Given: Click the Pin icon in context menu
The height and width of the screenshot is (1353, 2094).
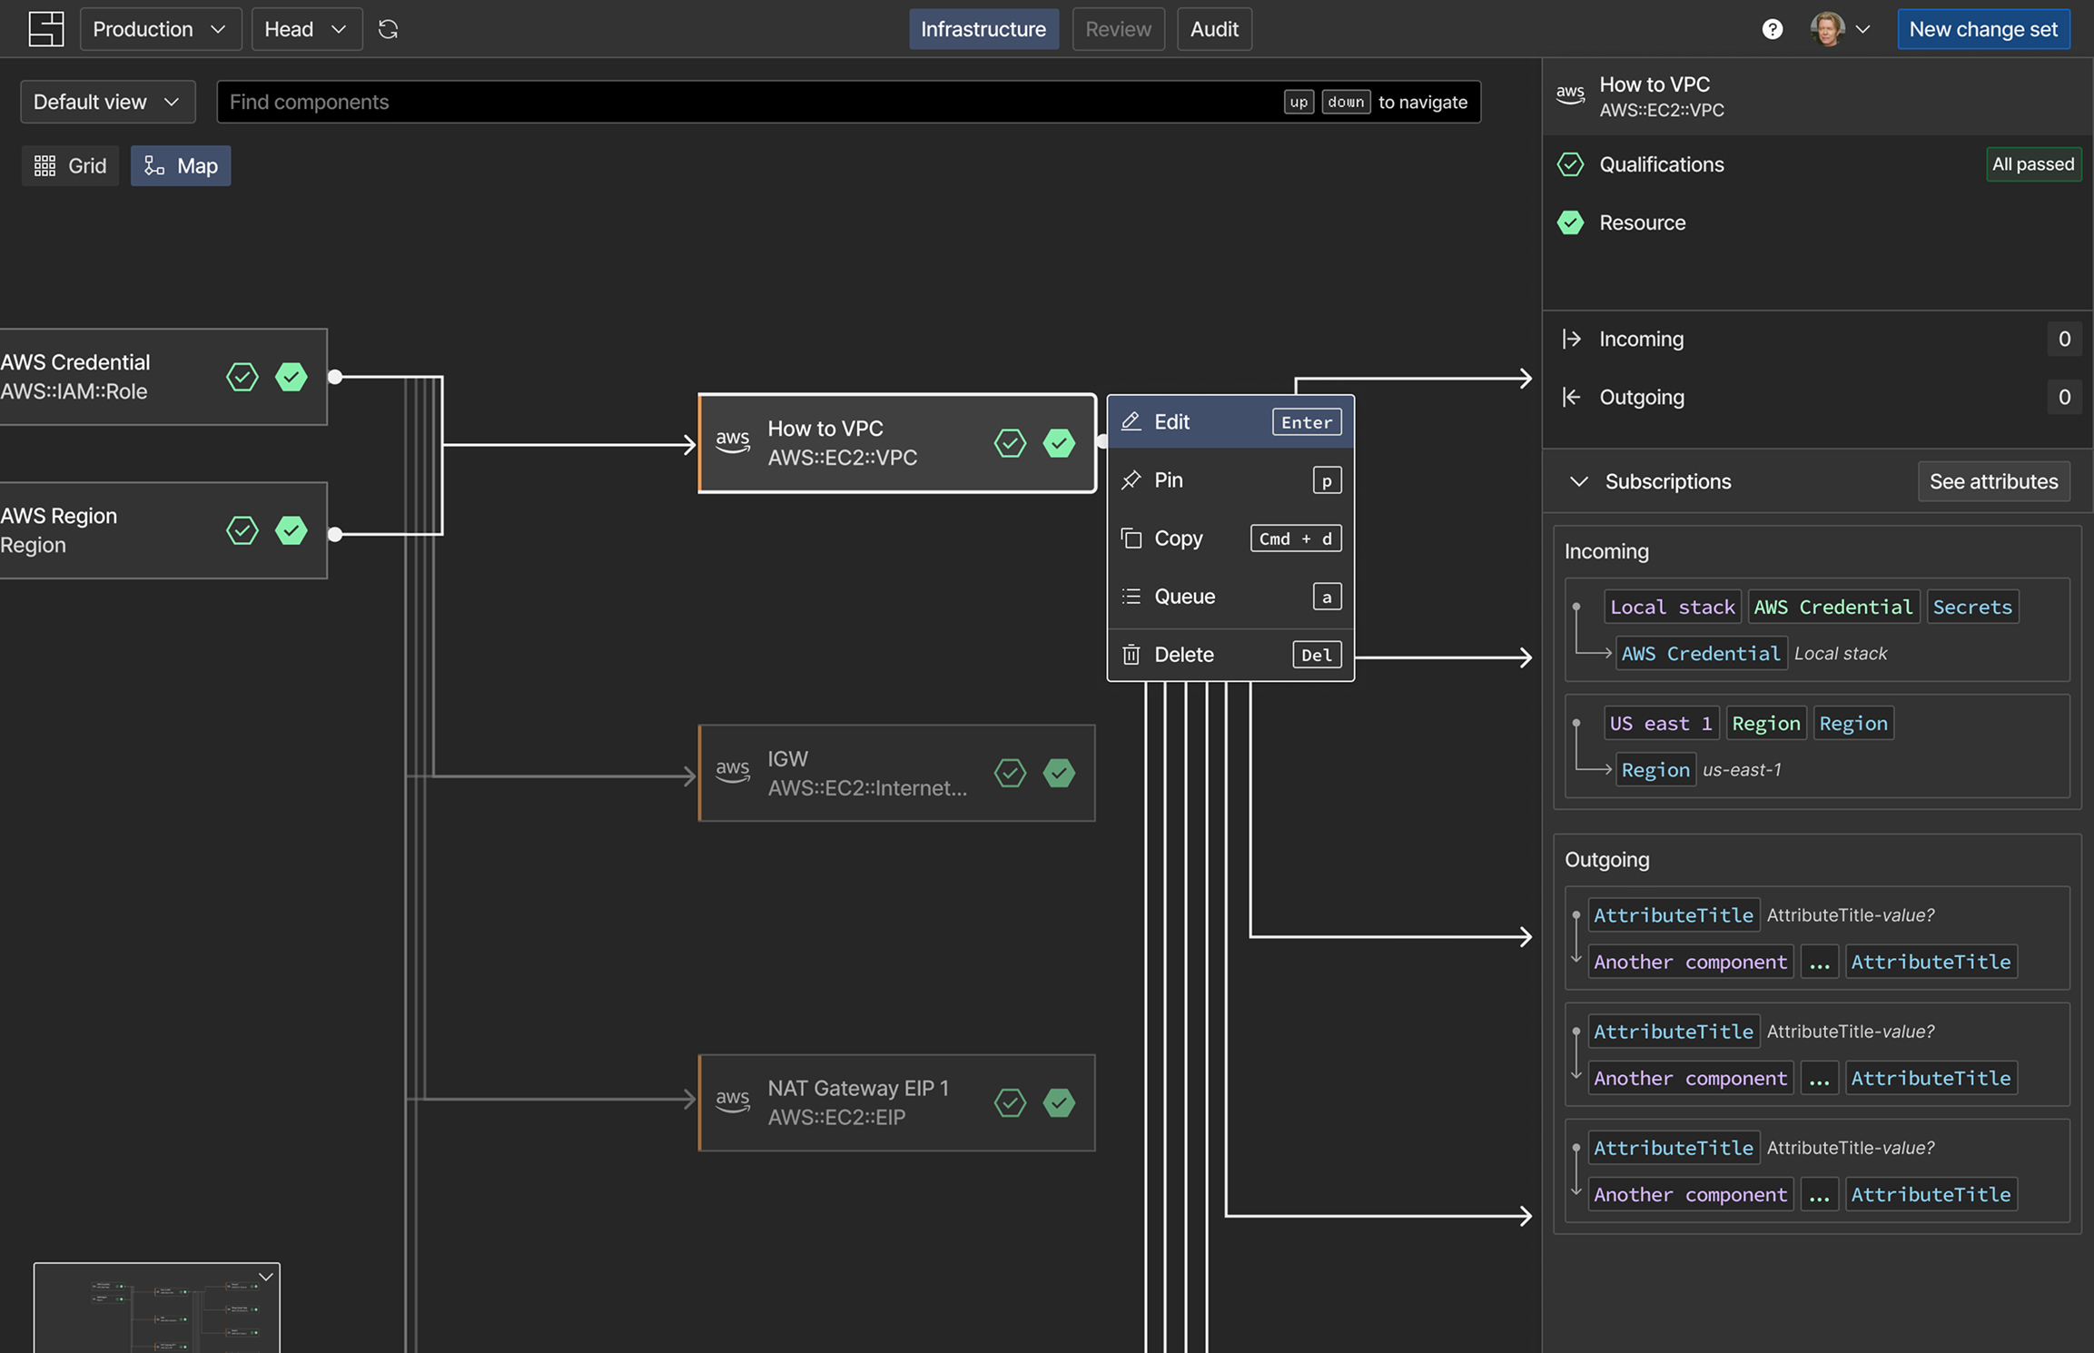Looking at the screenshot, I should click(1131, 480).
